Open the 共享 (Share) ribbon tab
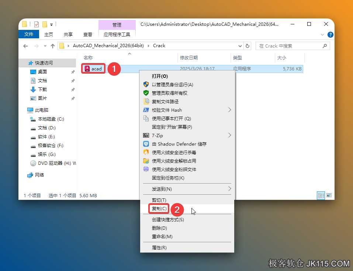 point(68,34)
